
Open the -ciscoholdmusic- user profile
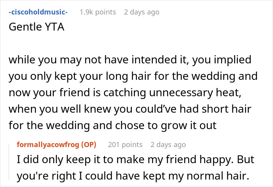click(x=37, y=12)
